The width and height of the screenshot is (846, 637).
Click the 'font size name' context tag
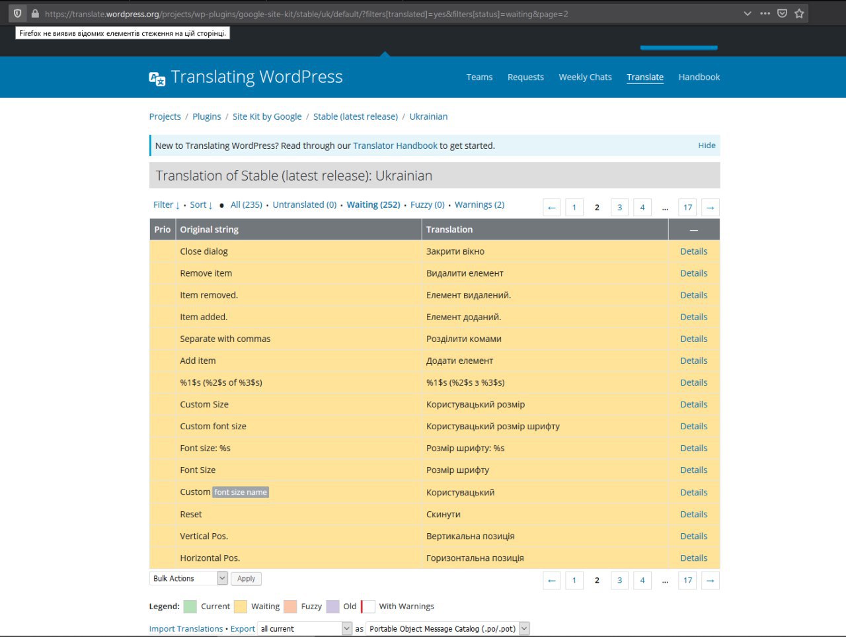[x=241, y=492]
